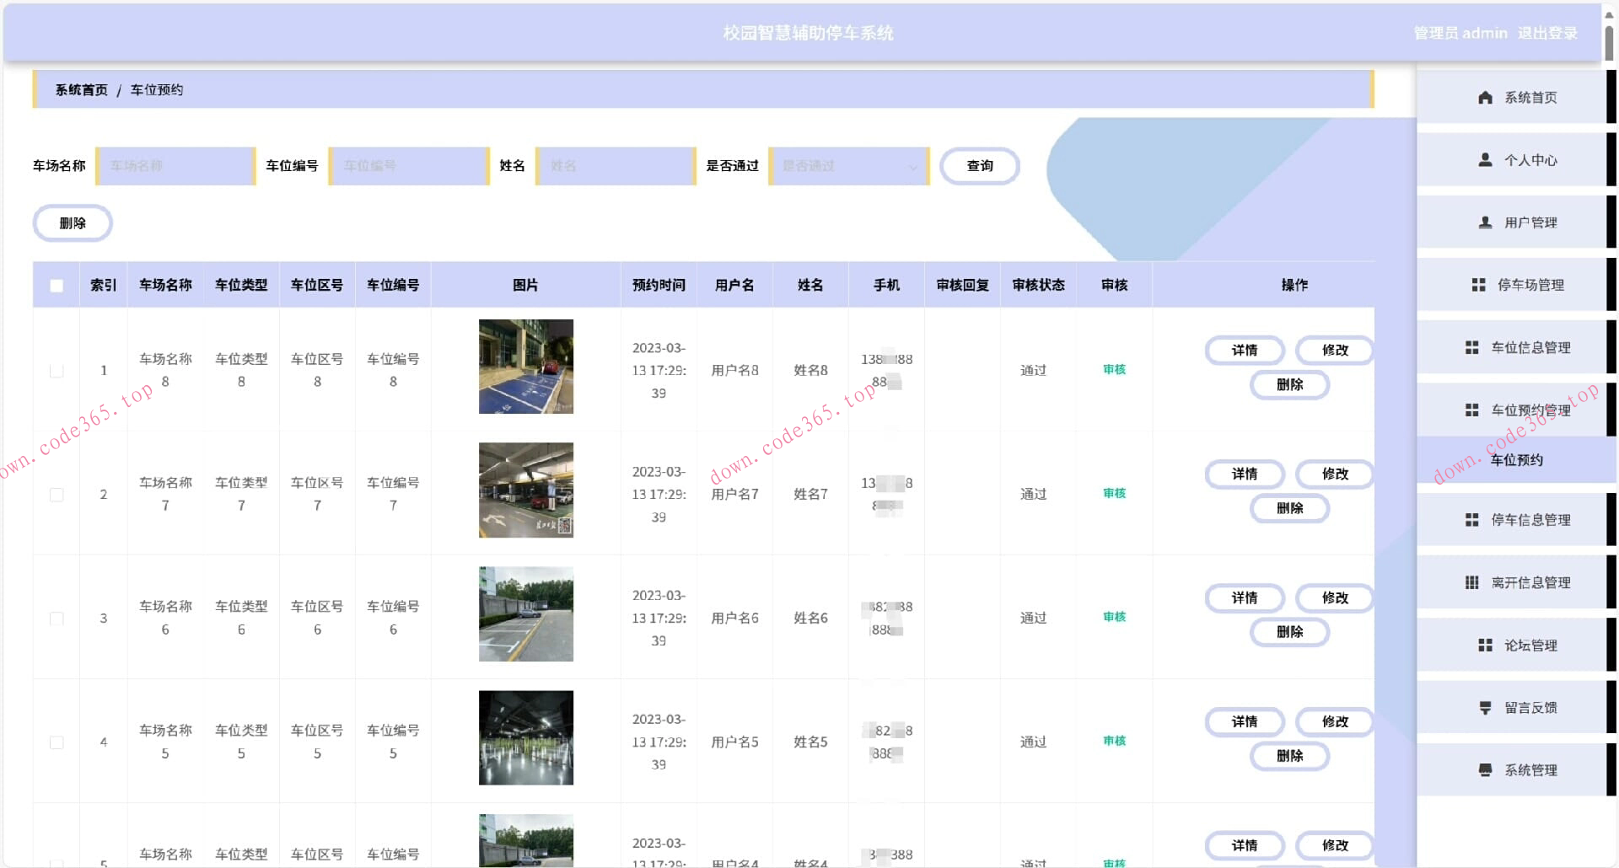1619x868 pixels.
Task: Click the parking image thumbnail in row 2
Action: (525, 490)
